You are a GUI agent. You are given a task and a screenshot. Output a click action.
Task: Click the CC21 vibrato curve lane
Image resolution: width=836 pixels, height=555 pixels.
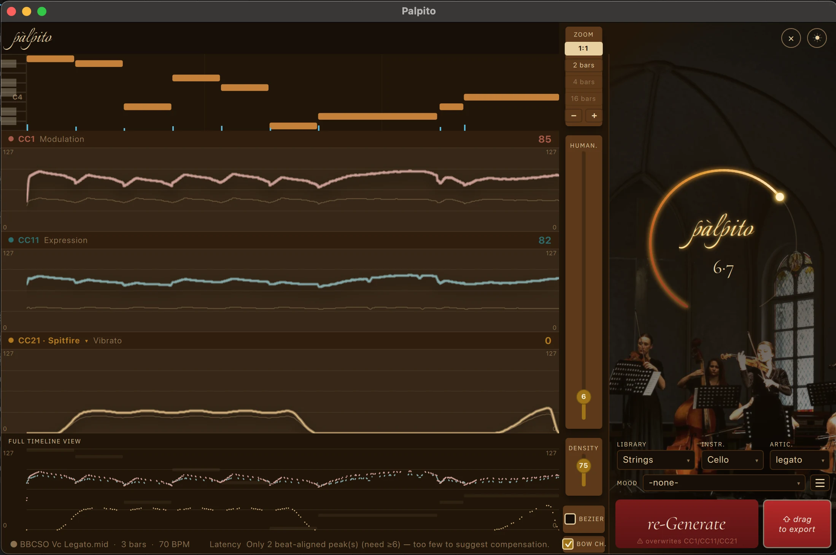pos(280,391)
